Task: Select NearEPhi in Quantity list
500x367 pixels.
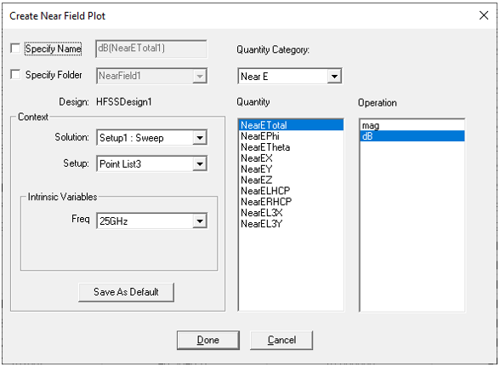Action: point(291,136)
